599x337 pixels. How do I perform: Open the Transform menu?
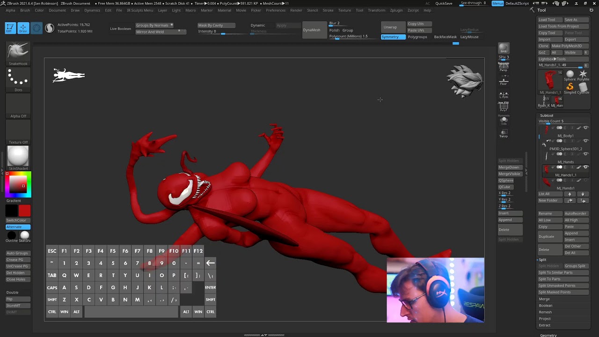pyautogui.click(x=376, y=10)
